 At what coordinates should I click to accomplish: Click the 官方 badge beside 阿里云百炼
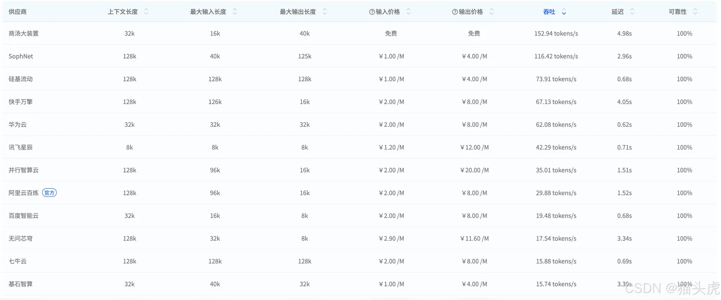(49, 193)
